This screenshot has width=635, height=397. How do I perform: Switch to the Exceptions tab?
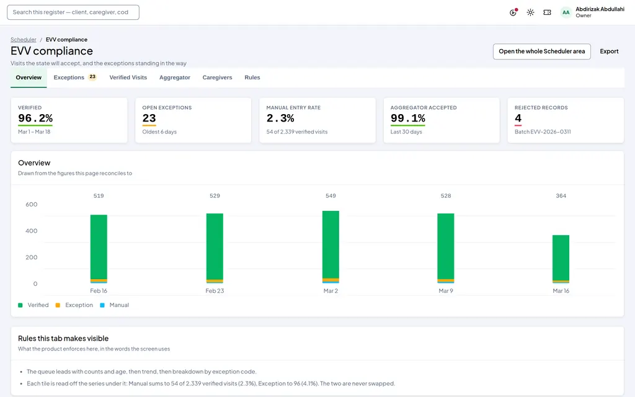point(75,78)
